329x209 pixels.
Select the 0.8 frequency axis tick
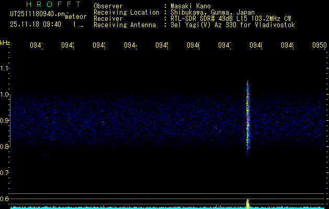[5, 147]
